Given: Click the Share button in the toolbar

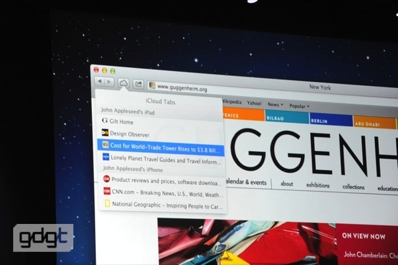Looking at the screenshot, I should tap(138, 84).
